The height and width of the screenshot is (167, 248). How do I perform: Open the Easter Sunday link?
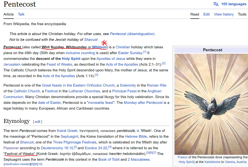[x=130, y=53]
